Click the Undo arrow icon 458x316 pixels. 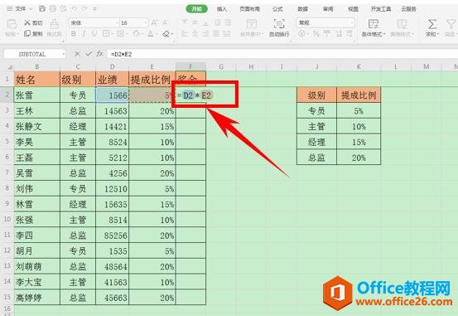(x=75, y=9)
